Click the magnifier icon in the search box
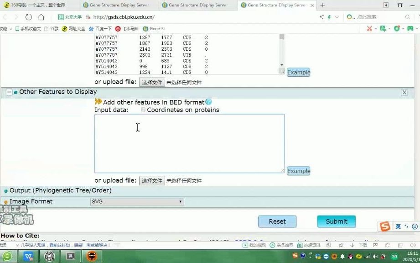Viewport: 420px width, 263px height. pyautogui.click(x=407, y=17)
